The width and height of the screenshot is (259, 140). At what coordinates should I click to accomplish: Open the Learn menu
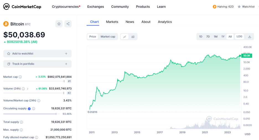tap(161, 7)
